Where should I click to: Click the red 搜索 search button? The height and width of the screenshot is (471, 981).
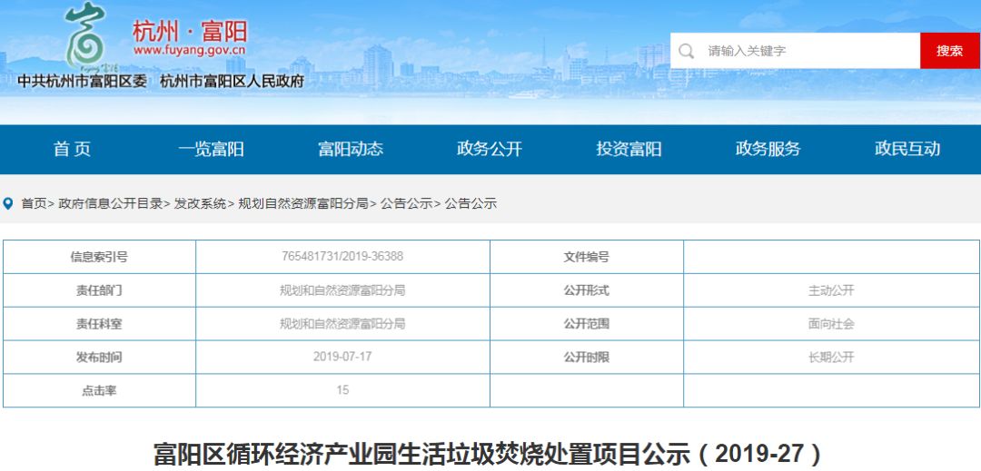coord(949,51)
